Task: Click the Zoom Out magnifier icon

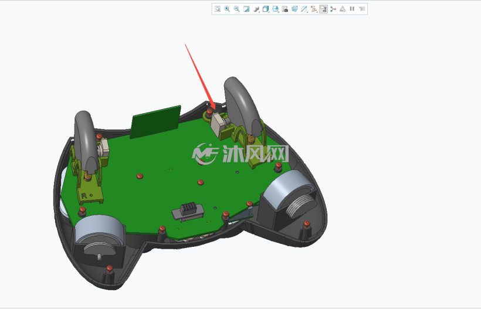Action: pos(236,9)
